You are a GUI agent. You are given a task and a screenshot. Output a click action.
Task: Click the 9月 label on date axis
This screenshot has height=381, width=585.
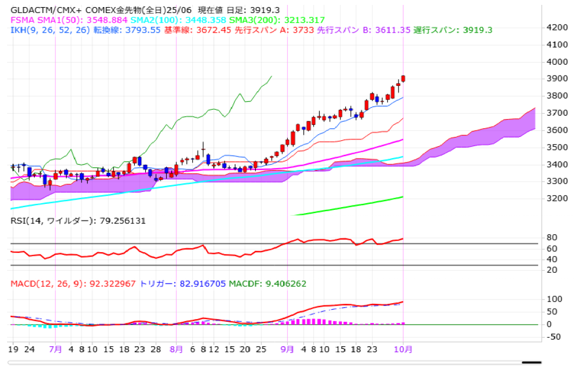[288, 349]
